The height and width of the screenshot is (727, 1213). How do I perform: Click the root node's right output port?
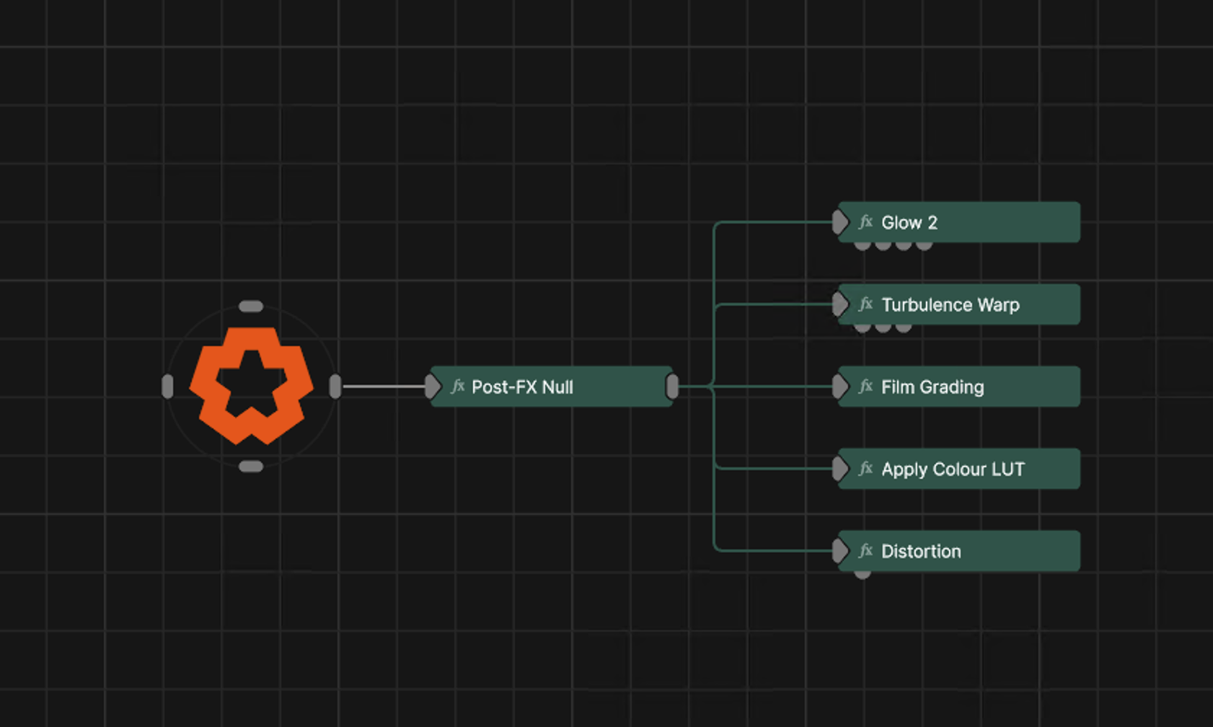click(335, 387)
